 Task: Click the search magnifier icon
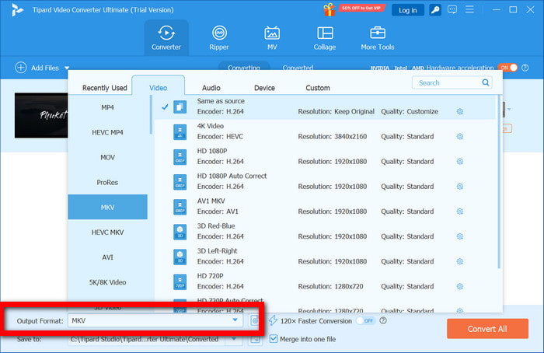pos(486,82)
